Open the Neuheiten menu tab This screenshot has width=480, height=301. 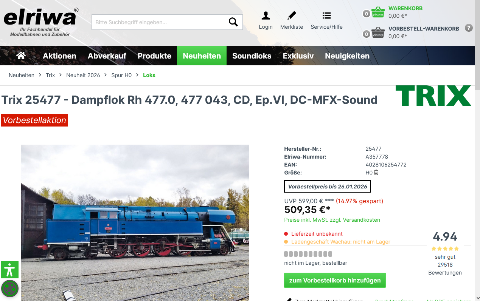tap(202, 56)
